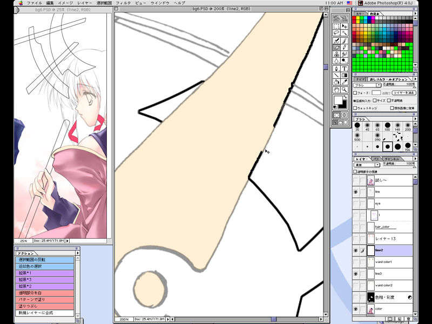Show the 'wand color1' layer visibility
The image size is (432, 324).
click(x=356, y=262)
